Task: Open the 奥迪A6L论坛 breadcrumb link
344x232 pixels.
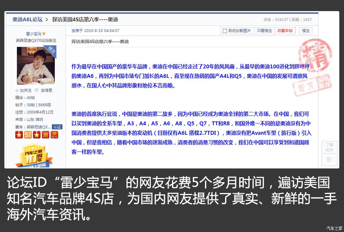Action: [x=28, y=20]
